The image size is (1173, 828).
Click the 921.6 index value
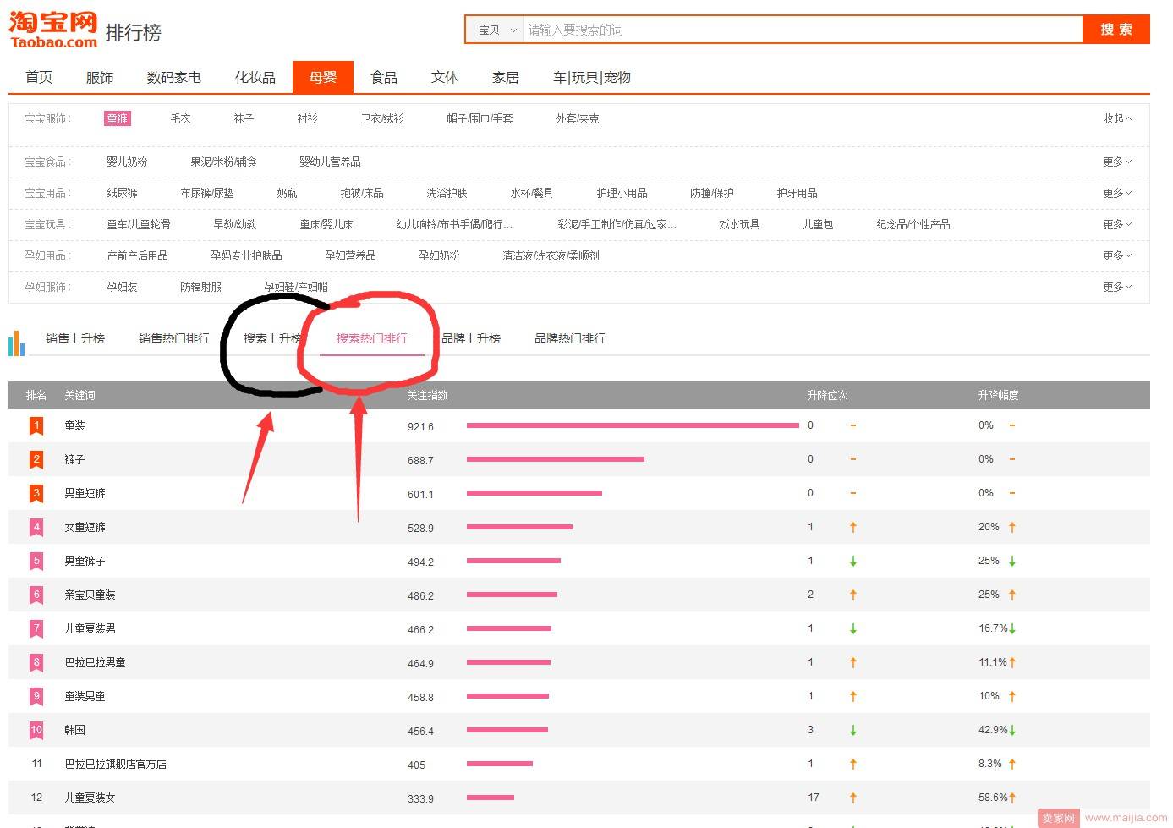420,426
